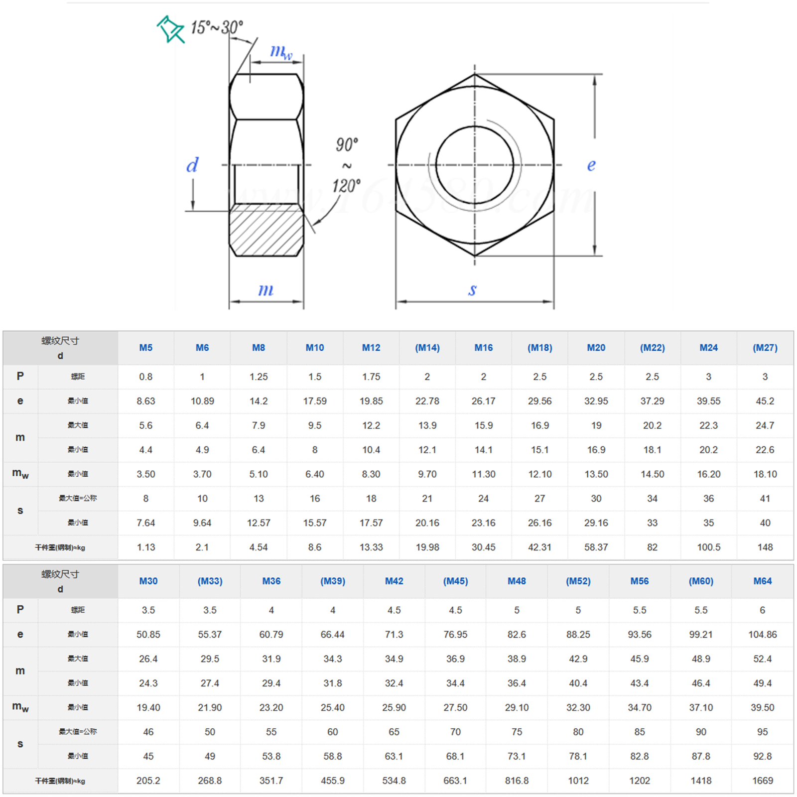Screen dimensions: 797x797
Task: Click the s minimum value 7.64
Action: coord(146,523)
